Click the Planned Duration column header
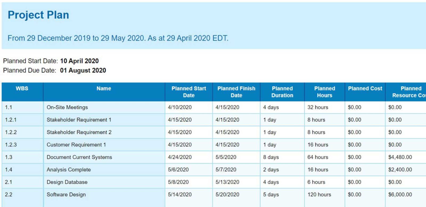The image size is (426, 207). tap(282, 92)
